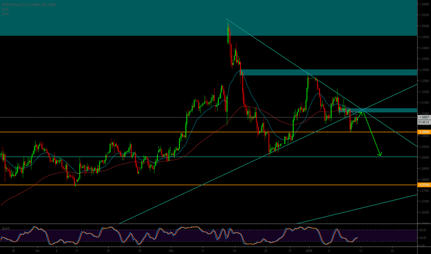The height and width of the screenshot is (254, 431).
Task: Click the green downward projection arrow head
Action: point(380,154)
